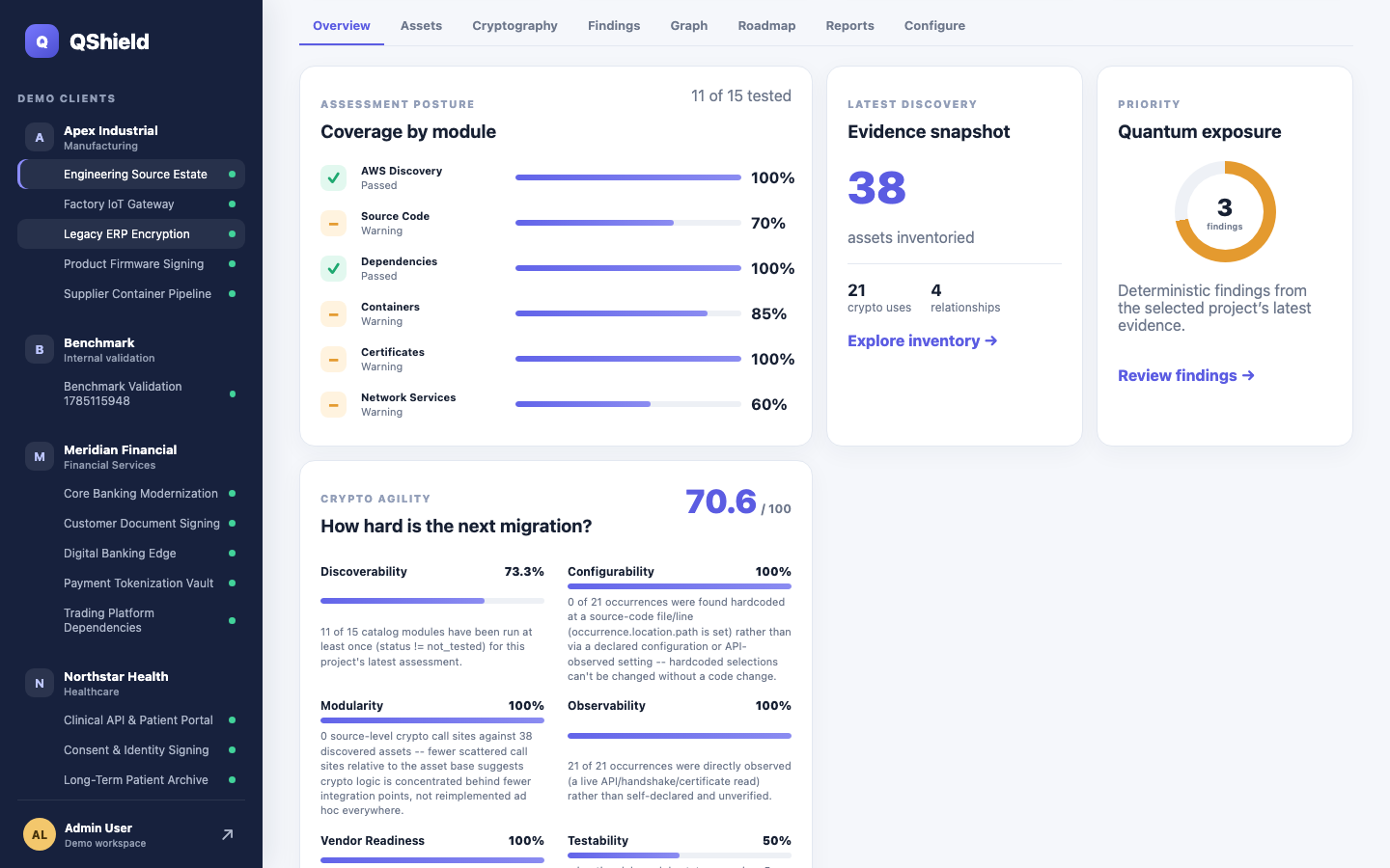
Task: Click the Quantum exposure donut chart
Action: tap(1225, 211)
